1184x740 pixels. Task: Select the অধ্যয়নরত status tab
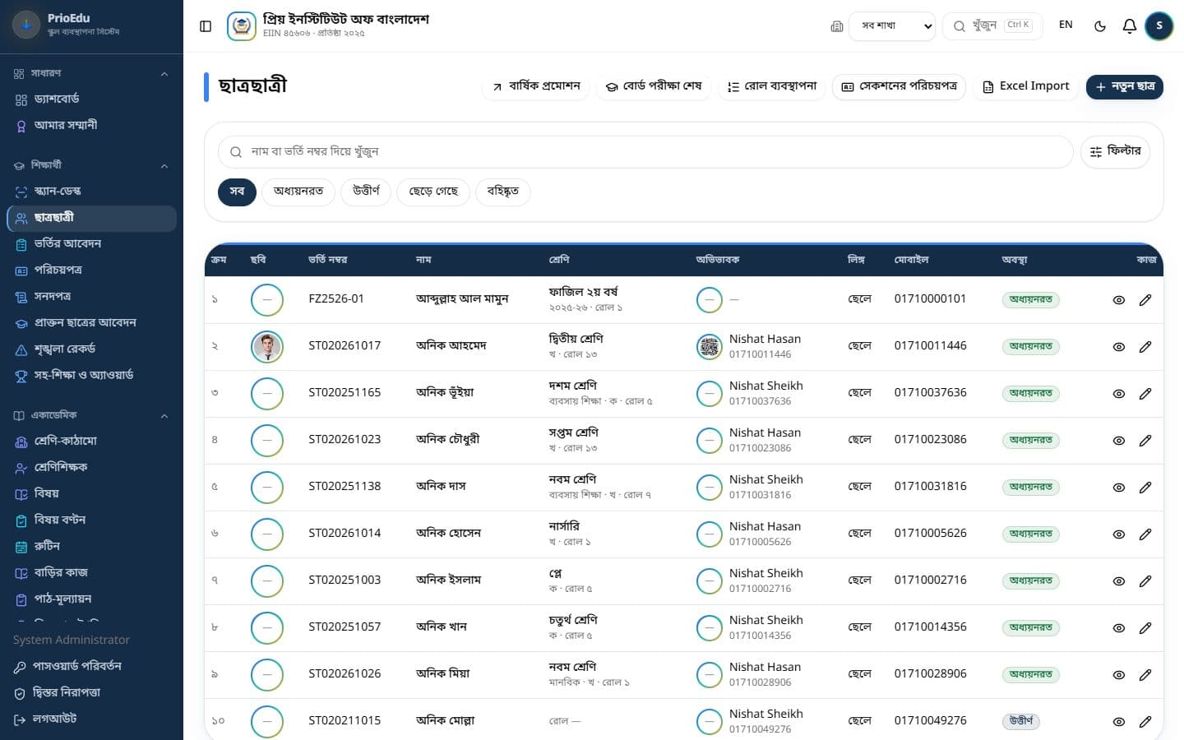point(298,192)
